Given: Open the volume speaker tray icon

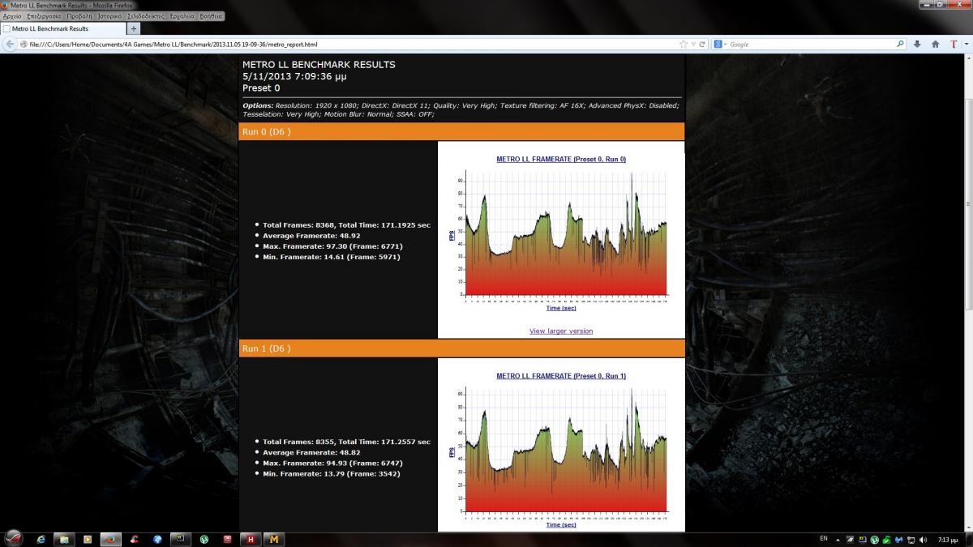Looking at the screenshot, I should click(x=924, y=539).
